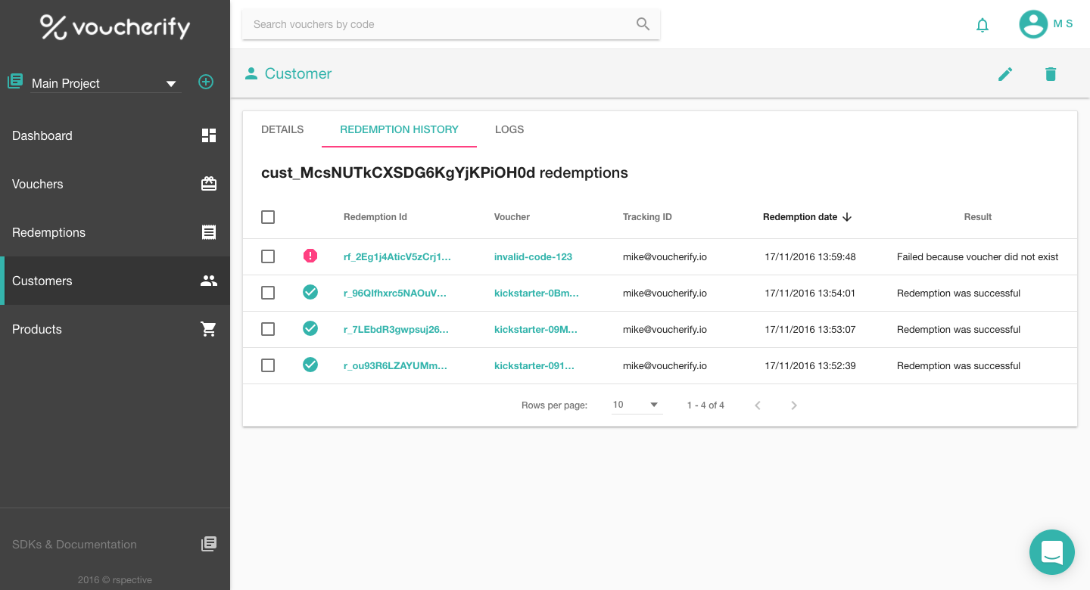This screenshot has width=1090, height=590.
Task: Go to Dashboard in sidebar
Action: (x=115, y=135)
